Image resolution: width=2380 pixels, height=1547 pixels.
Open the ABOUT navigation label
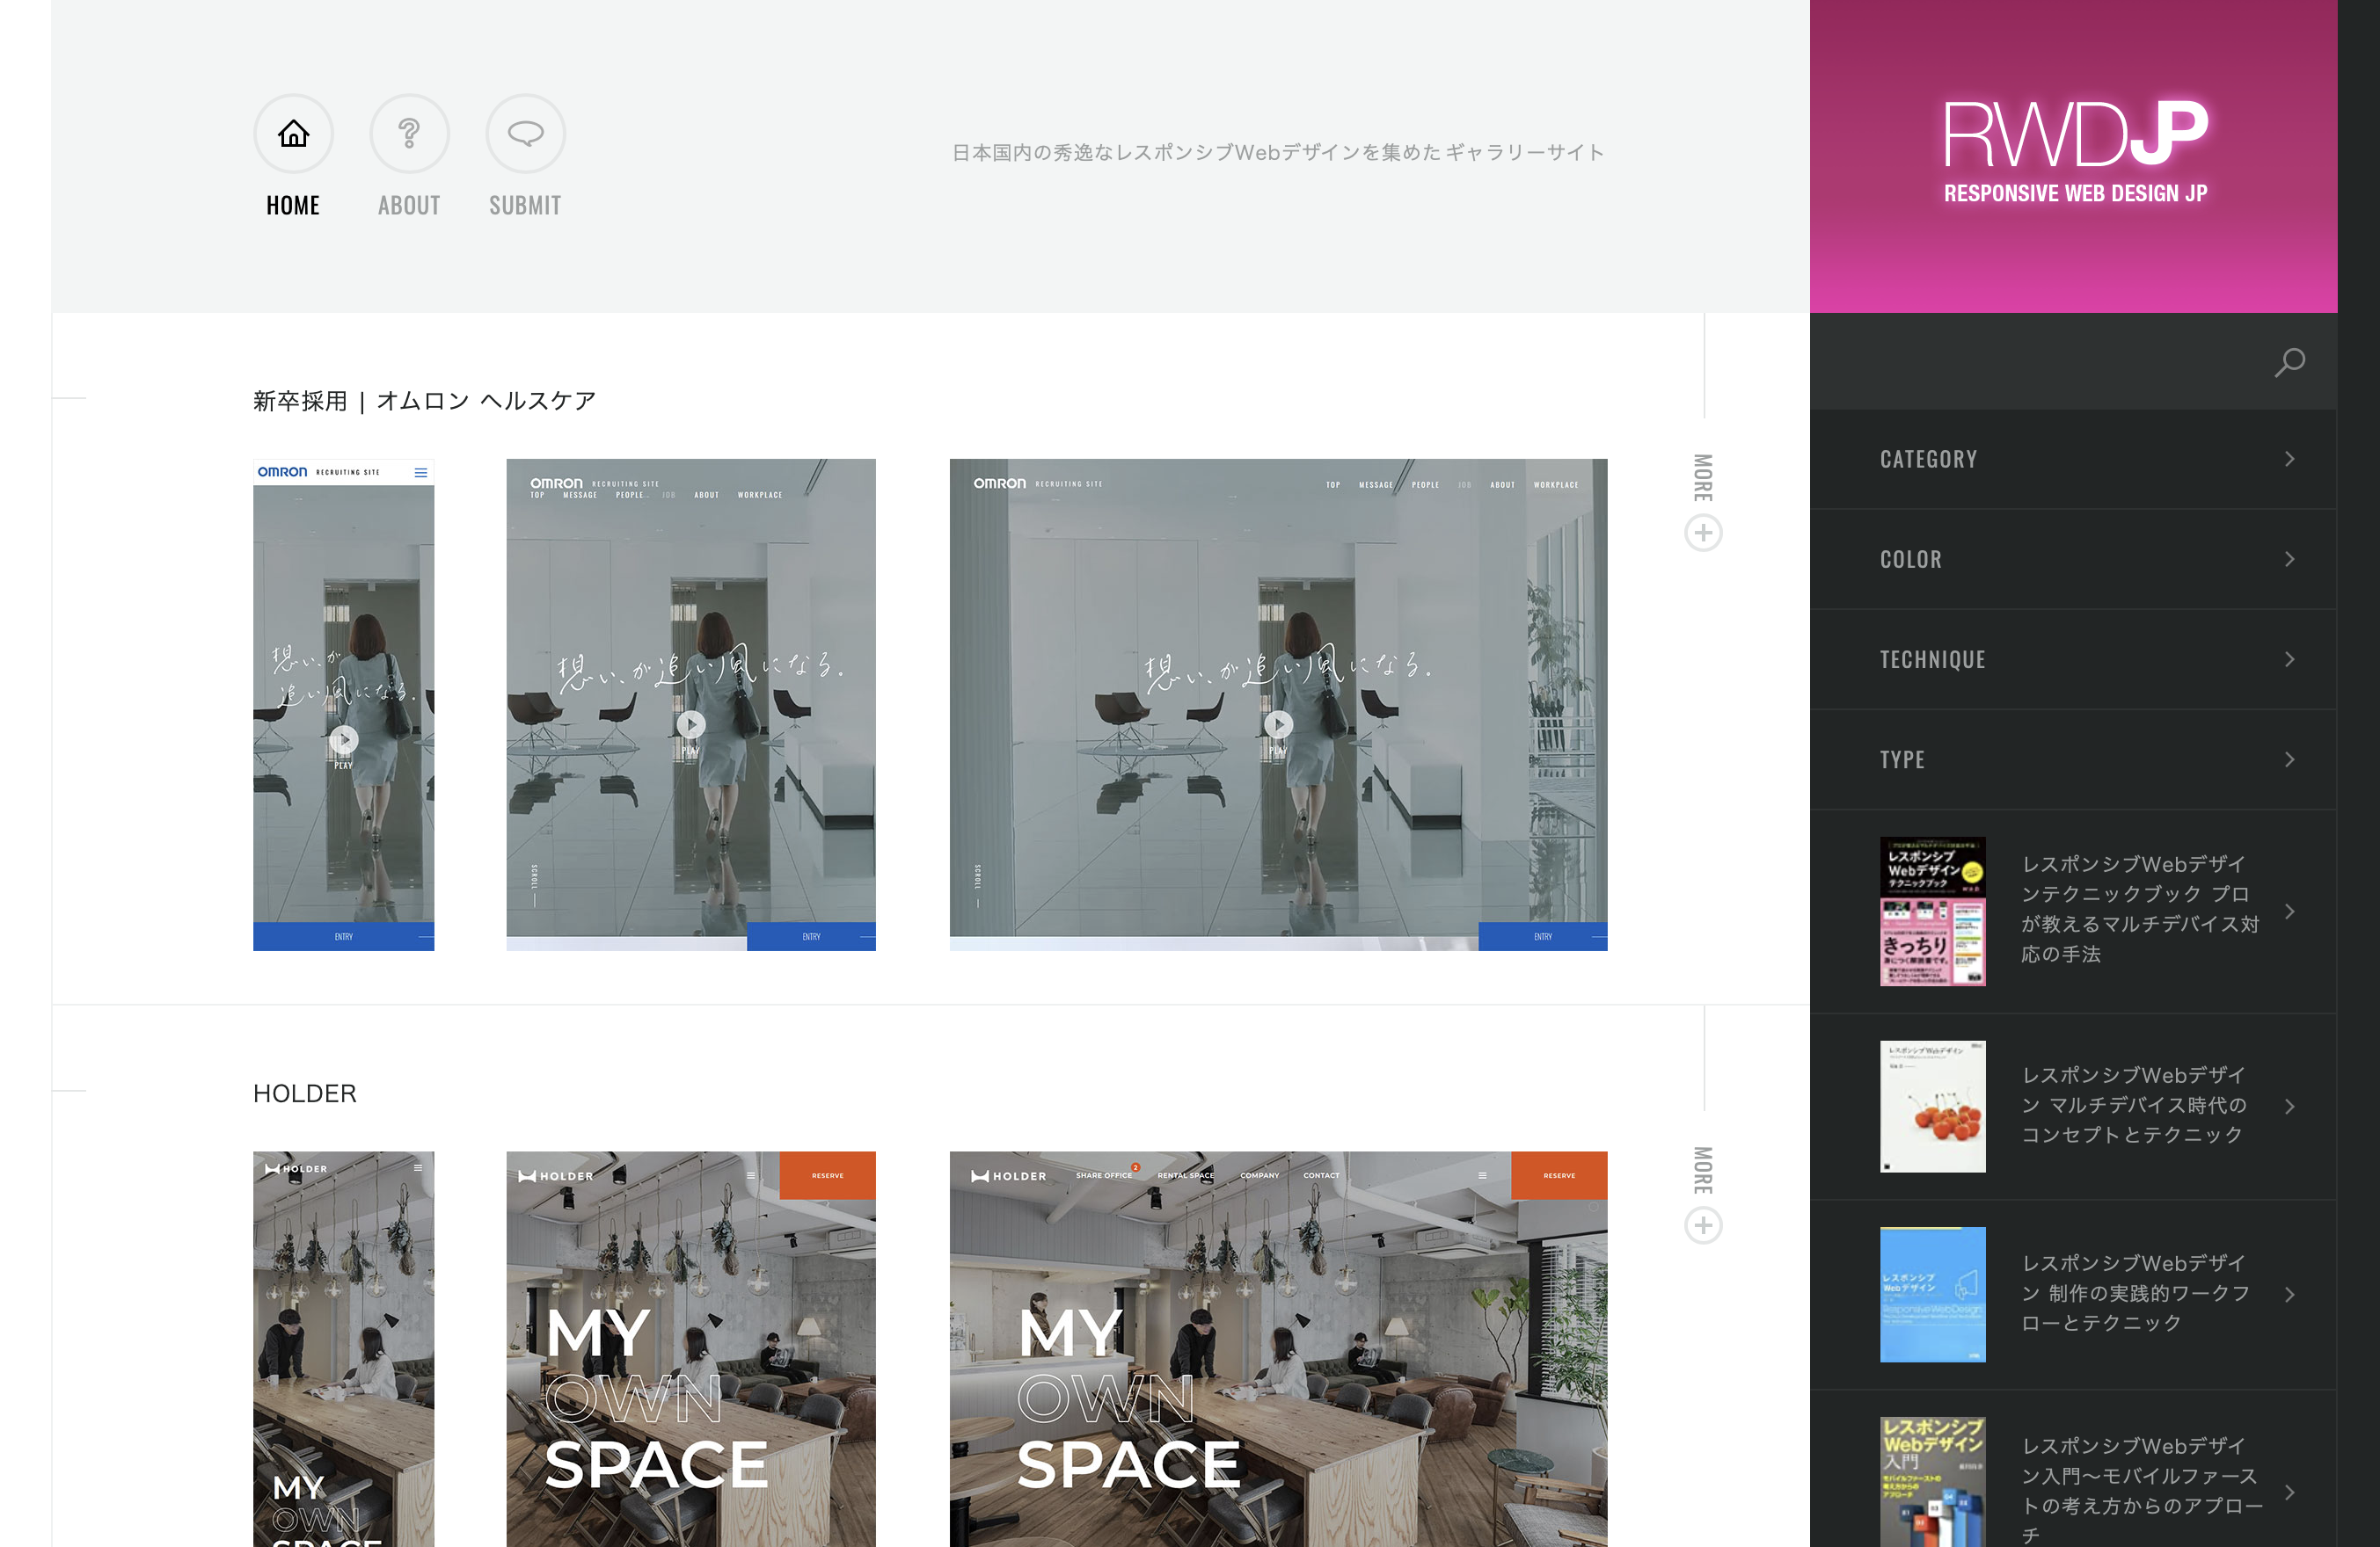click(409, 205)
